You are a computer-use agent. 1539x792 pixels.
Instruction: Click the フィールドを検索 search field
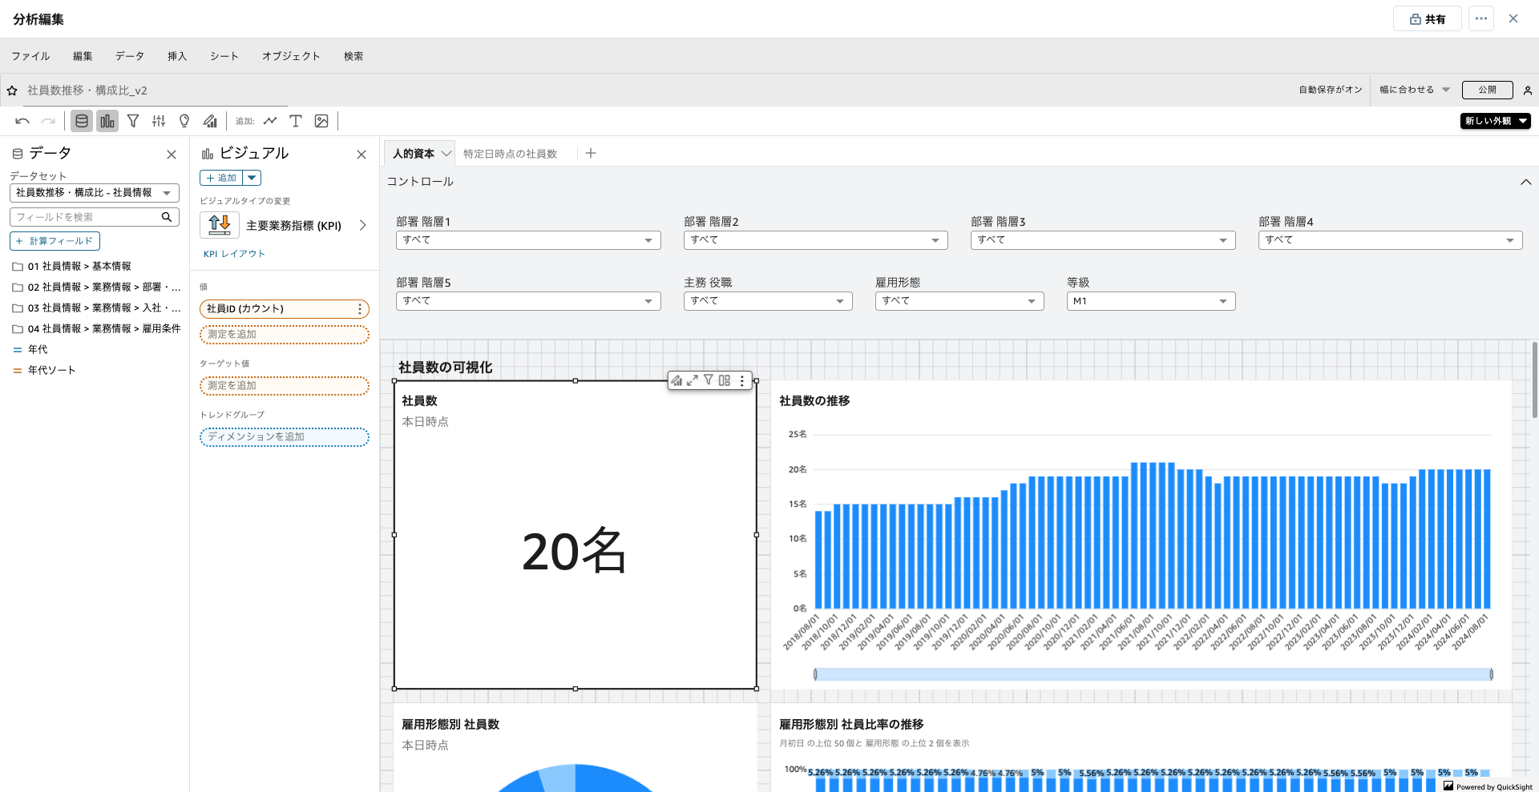pos(87,217)
